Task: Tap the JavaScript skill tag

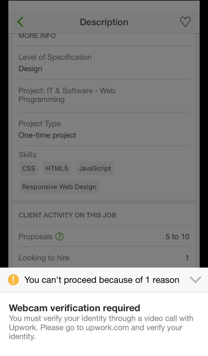Action: pos(95,168)
